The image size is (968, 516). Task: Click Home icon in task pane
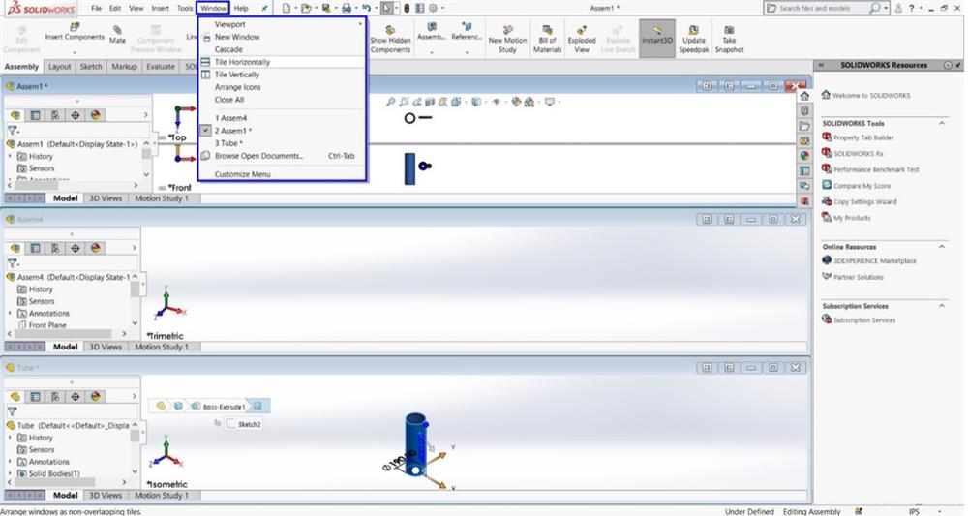point(803,96)
